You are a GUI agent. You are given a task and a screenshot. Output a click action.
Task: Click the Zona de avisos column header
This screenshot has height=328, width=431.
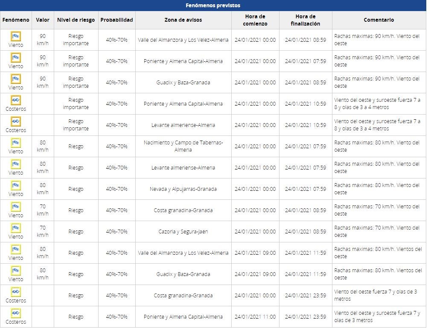(183, 20)
